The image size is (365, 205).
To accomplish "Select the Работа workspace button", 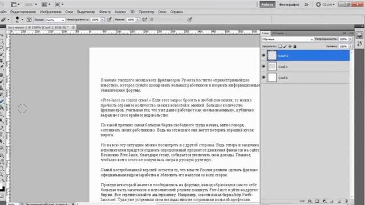I will coord(267,5).
